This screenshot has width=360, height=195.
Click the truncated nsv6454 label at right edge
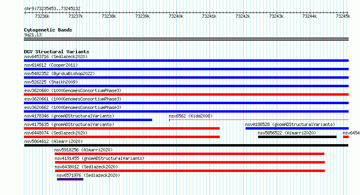[x=351, y=133]
